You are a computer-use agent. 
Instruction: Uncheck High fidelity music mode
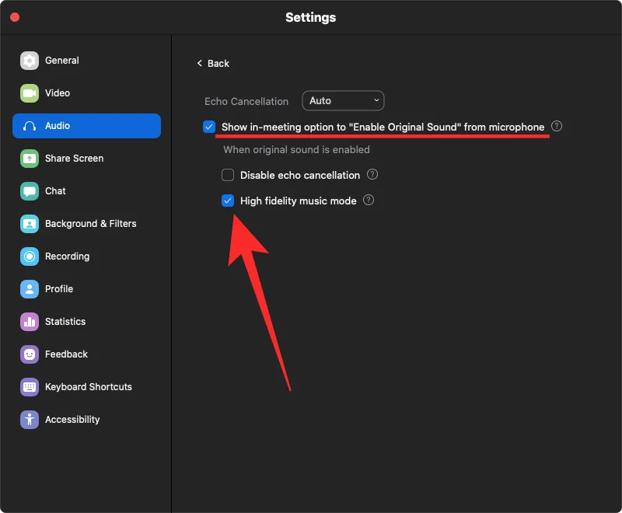228,201
